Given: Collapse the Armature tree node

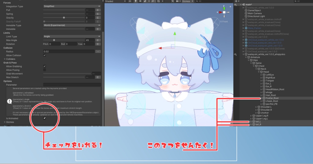Looking at the screenshot, I should point(246,57).
